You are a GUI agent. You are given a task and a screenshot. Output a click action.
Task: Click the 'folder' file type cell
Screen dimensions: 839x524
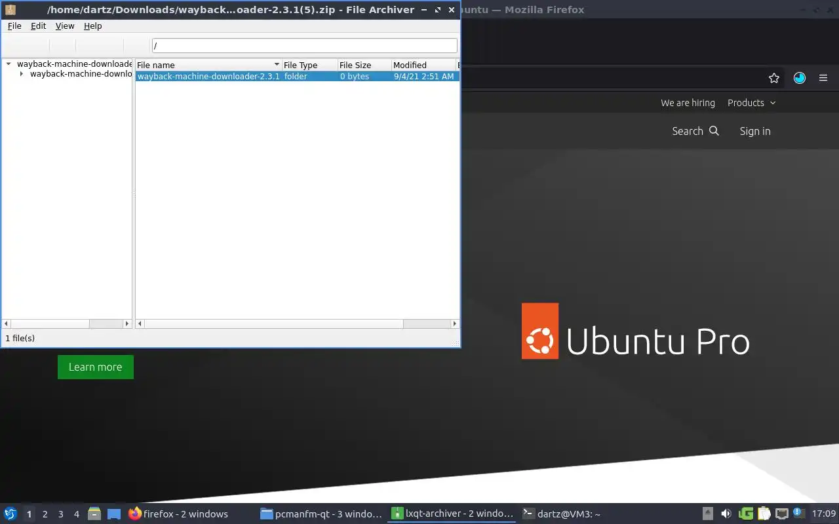coord(296,77)
